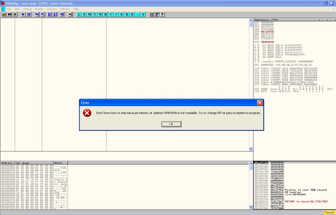Open the Plugins menu
The height and width of the screenshot is (215, 336).
click(39, 9)
